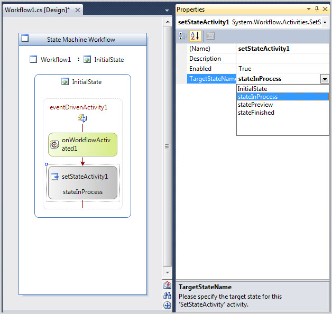Choose stateInProcess from the dropdown list

(x=283, y=97)
